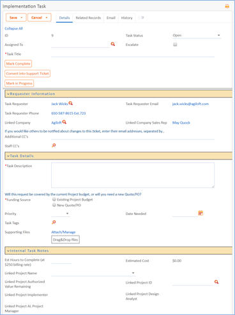Open Staff CC's lookup icon
This screenshot has width=235, height=315.
click(54, 145)
